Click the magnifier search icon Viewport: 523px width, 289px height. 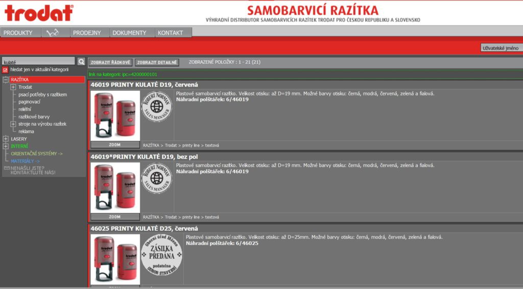click(x=81, y=62)
